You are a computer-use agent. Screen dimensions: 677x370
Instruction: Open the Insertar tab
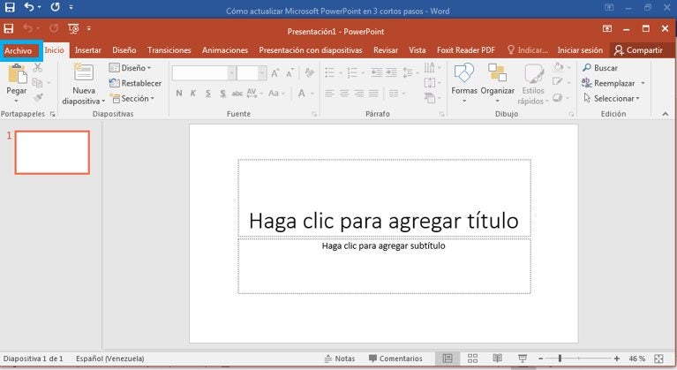[x=88, y=50]
